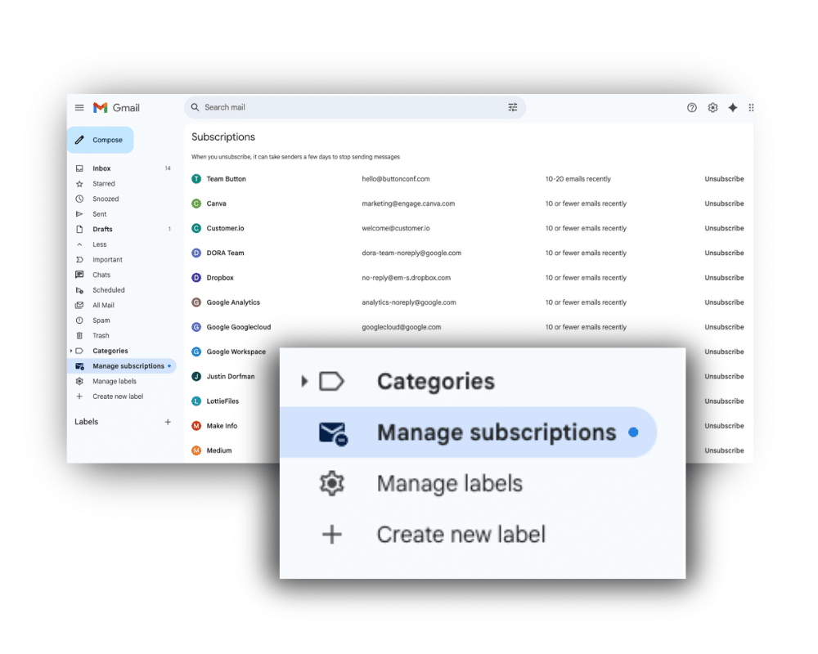Click the Compose button
Viewport: 818px width, 654px height.
point(100,140)
